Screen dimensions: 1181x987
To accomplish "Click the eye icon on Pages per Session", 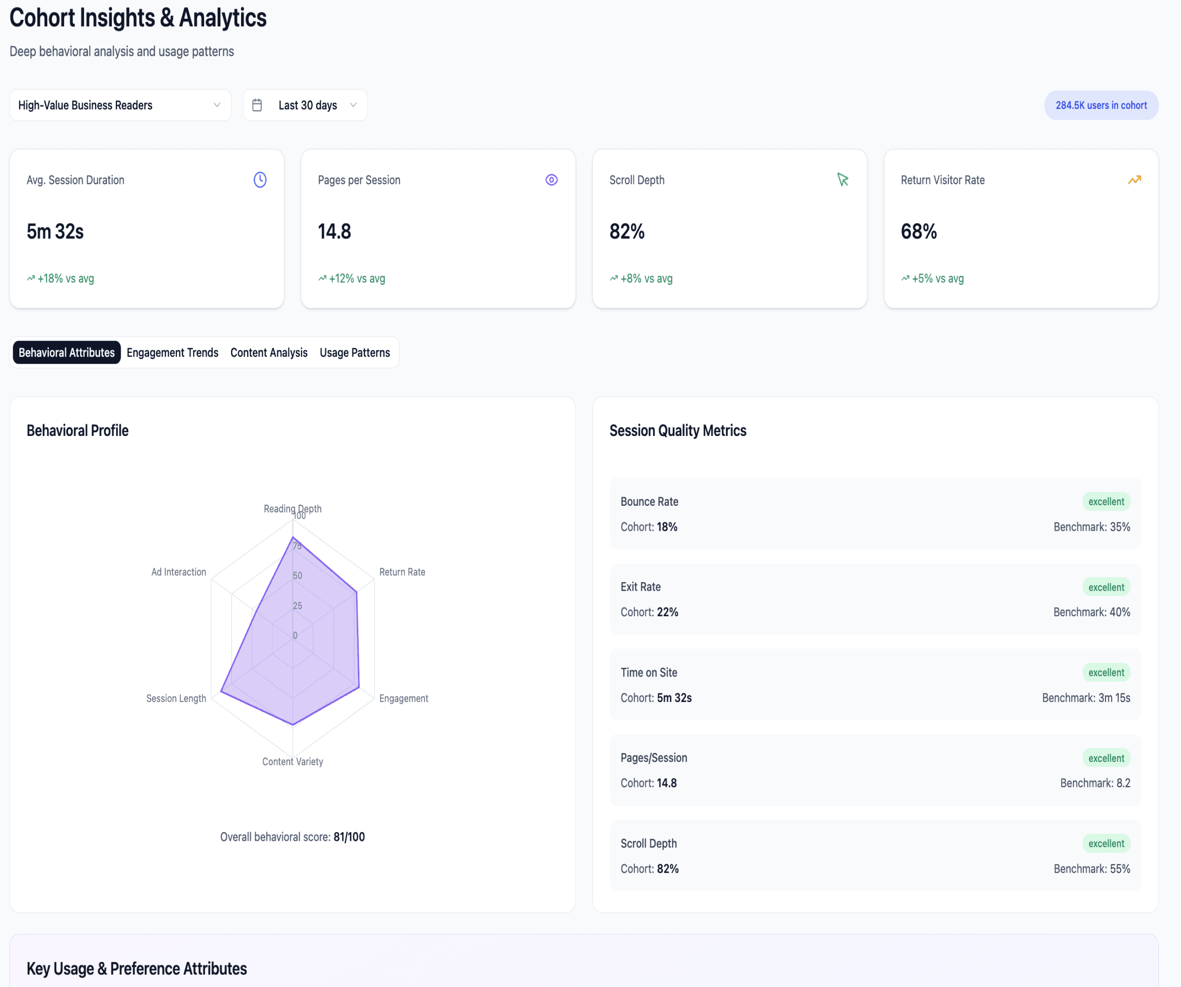I will click(x=551, y=179).
